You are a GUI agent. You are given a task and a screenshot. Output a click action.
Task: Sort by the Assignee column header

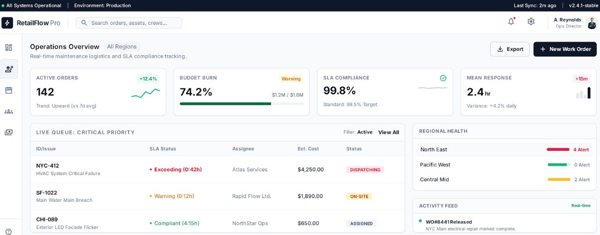(243, 149)
